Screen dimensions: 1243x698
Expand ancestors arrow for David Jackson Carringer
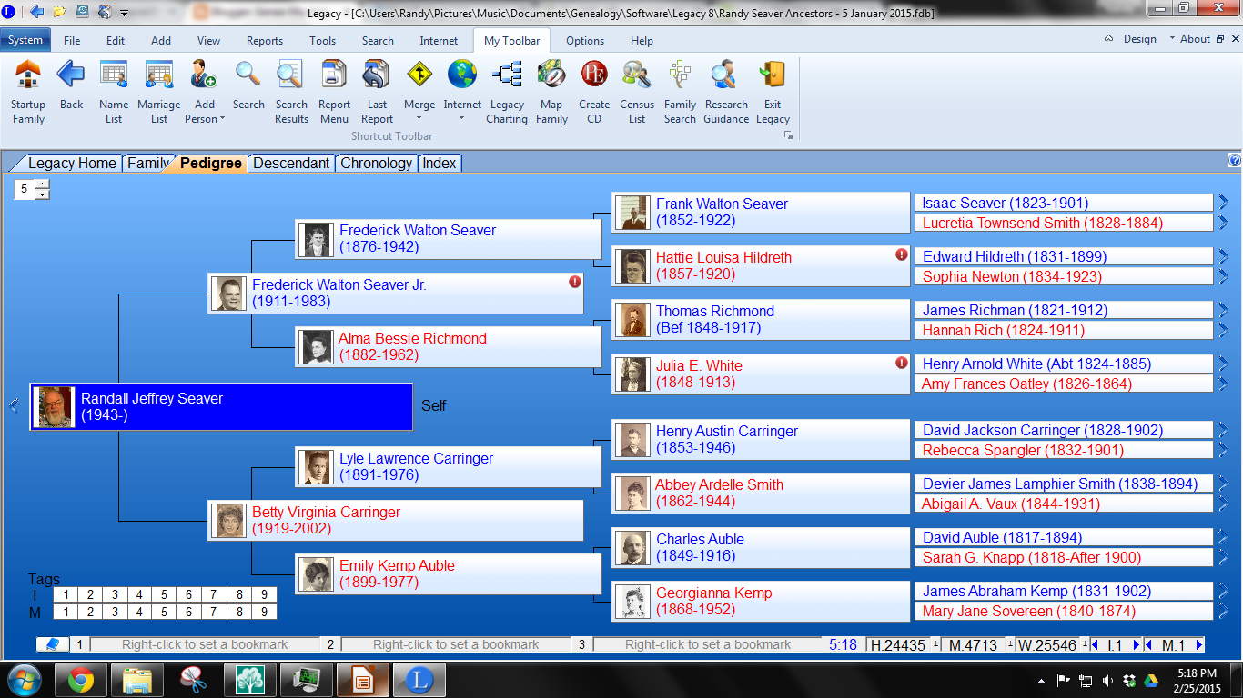coord(1224,430)
